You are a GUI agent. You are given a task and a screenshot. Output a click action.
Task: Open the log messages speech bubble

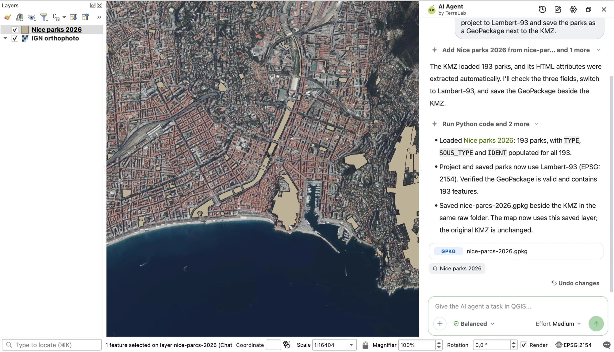pos(607,345)
